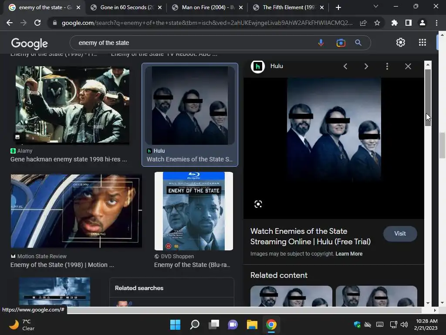Click the preview panel scroll-down arrow
The height and width of the screenshot is (335, 446).
click(x=428, y=303)
